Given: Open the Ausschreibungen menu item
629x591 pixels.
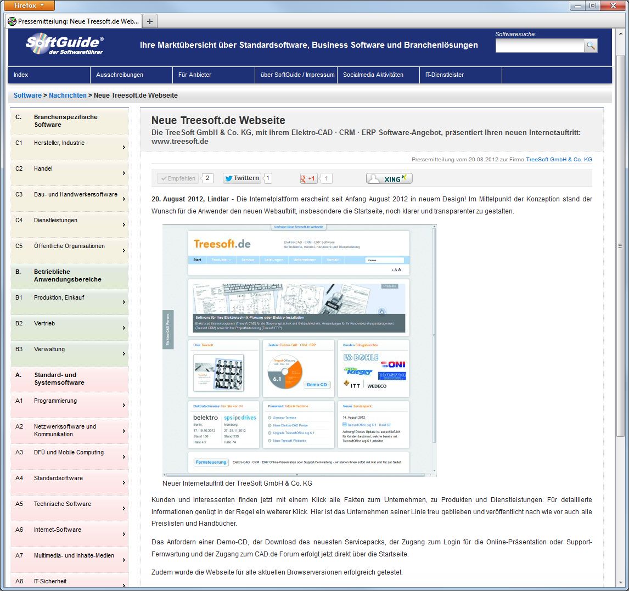Looking at the screenshot, I should 120,75.
